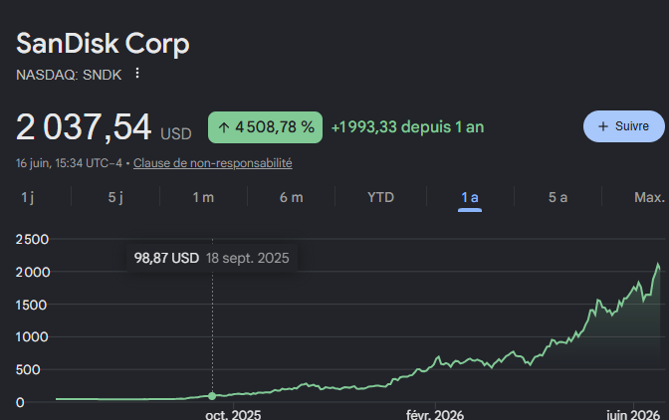Click the green data point on the chart line
669x420 pixels.
pos(212,396)
